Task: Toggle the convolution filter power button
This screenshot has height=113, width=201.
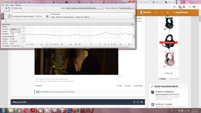Action: pyautogui.click(x=10, y=16)
